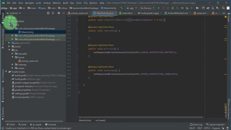The height and width of the screenshot is (130, 231).
Task: Expand the values folder
Action: click(13, 68)
